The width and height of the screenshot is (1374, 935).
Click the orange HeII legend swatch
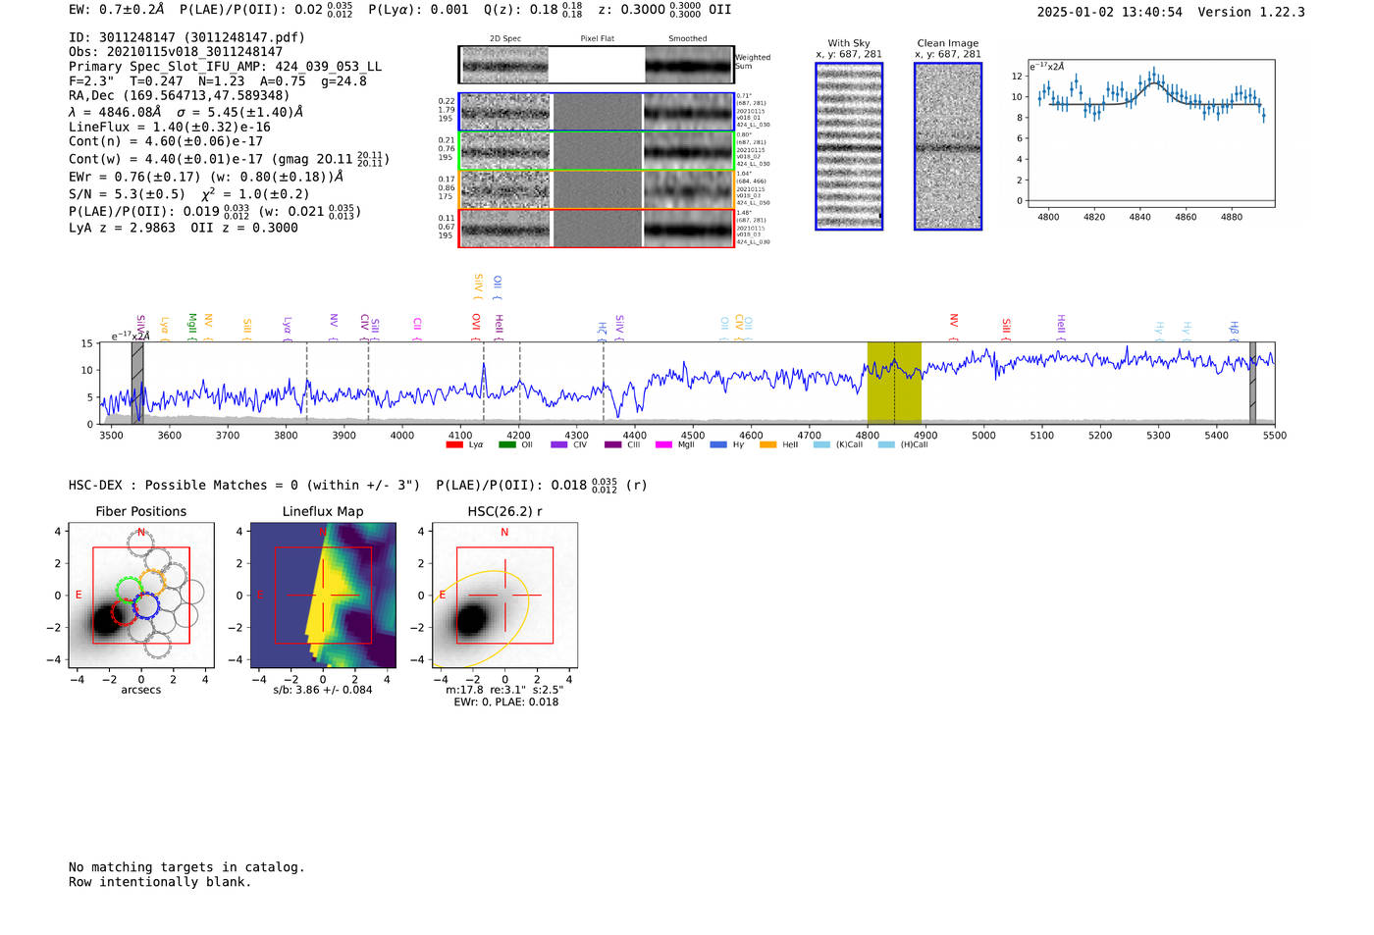click(x=767, y=445)
